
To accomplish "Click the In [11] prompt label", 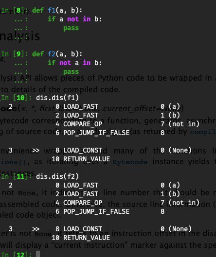I will click(16, 176).
